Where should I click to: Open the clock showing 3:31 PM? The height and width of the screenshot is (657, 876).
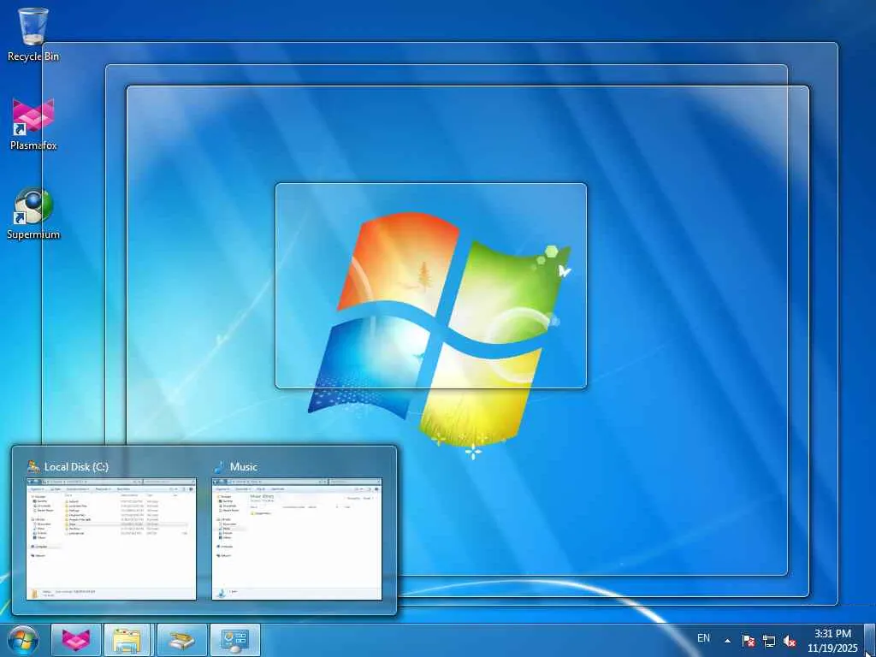[x=832, y=641]
